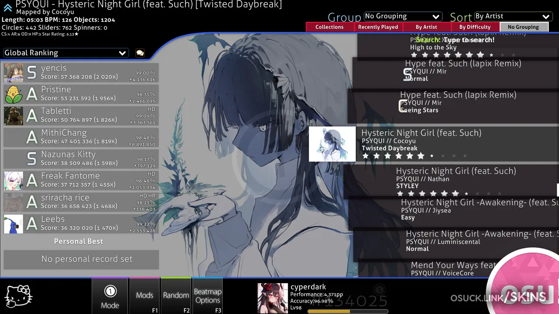Select the By Difficulty tab
Screen dimensions: 559x314
(475, 27)
